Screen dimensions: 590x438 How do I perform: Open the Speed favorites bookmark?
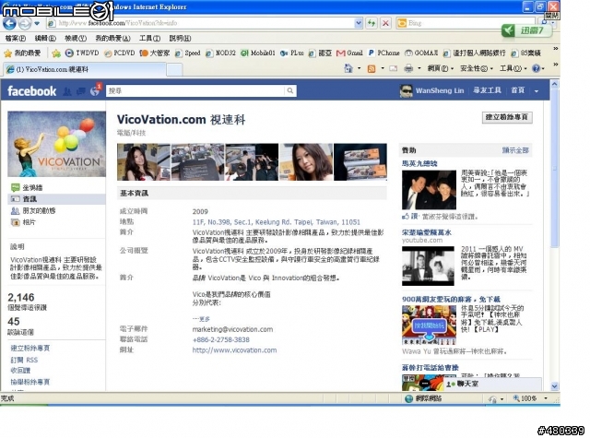click(188, 53)
